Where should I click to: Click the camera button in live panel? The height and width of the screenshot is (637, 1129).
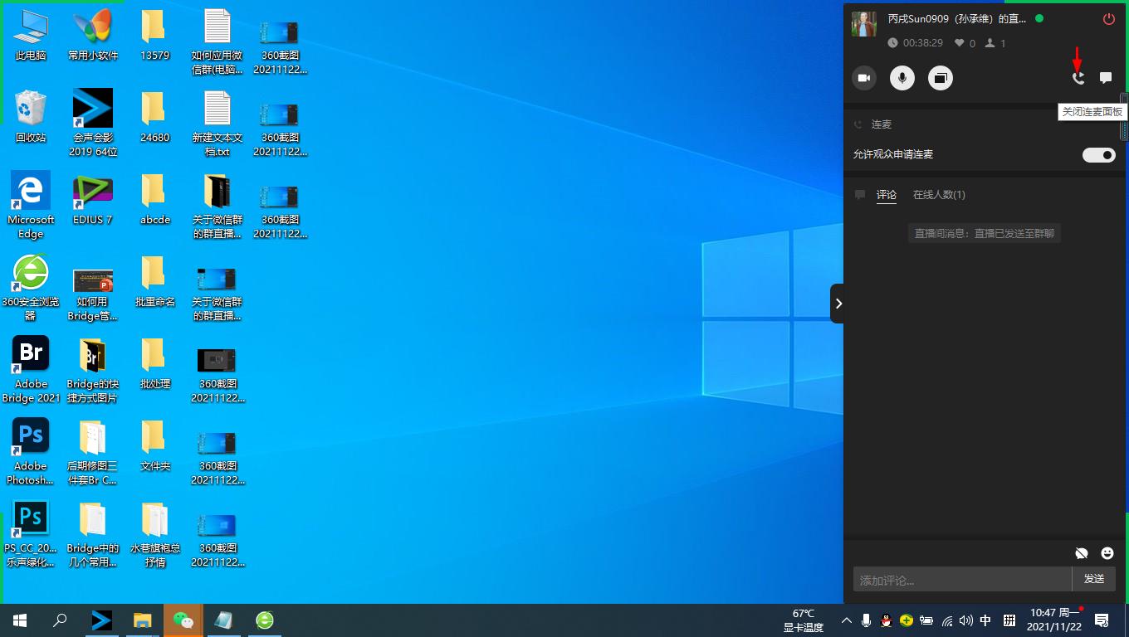864,78
